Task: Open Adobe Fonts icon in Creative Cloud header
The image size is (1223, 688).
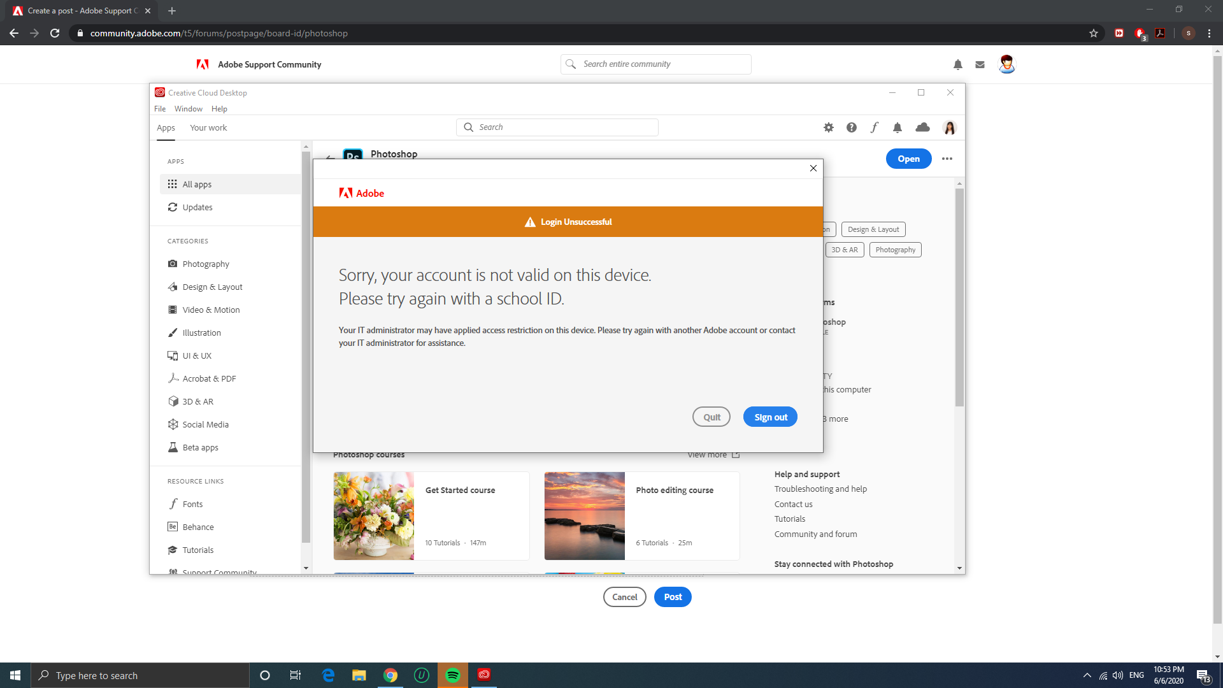Action: pyautogui.click(x=875, y=127)
